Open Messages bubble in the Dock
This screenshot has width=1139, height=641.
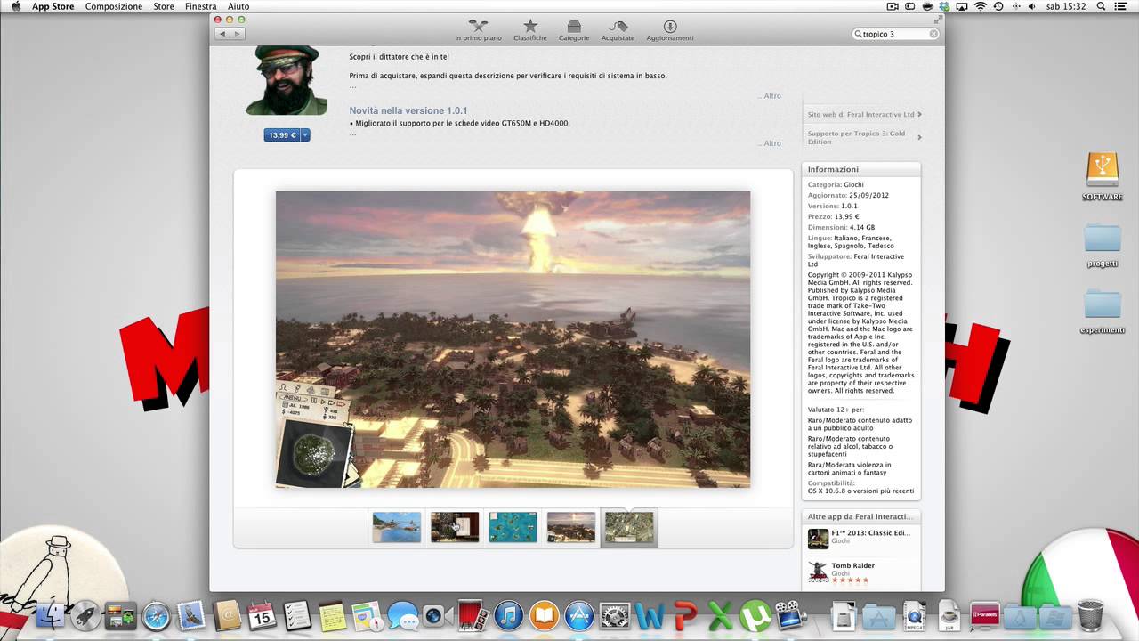coord(402,615)
